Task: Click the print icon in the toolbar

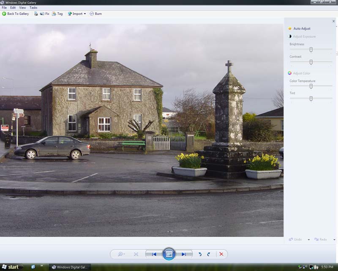Action: point(36,14)
